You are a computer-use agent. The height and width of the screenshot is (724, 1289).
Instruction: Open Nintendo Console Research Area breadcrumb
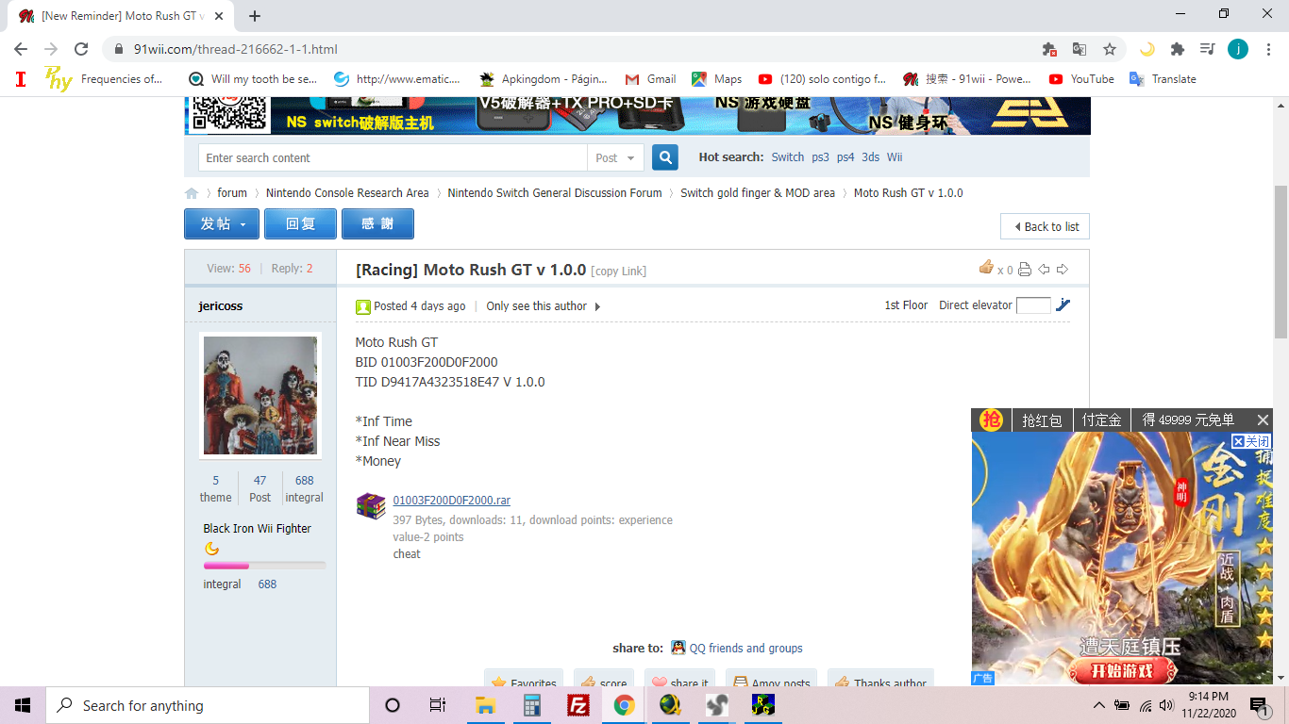(347, 193)
